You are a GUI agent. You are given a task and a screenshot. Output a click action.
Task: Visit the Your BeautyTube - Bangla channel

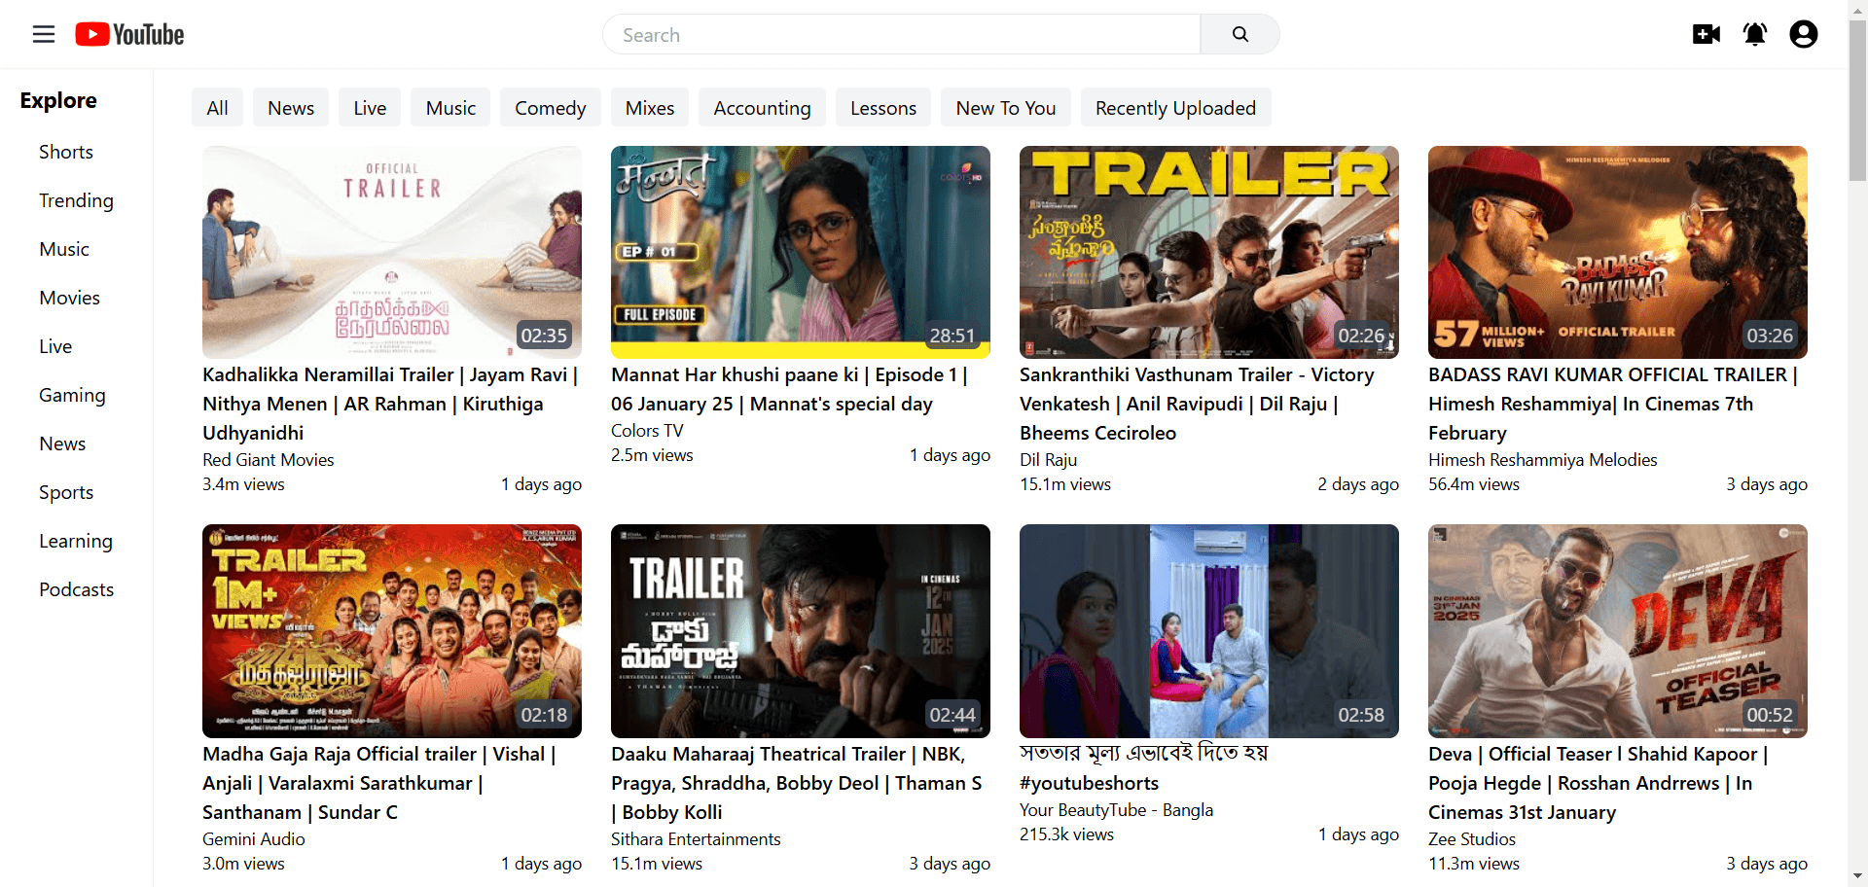[1117, 810]
